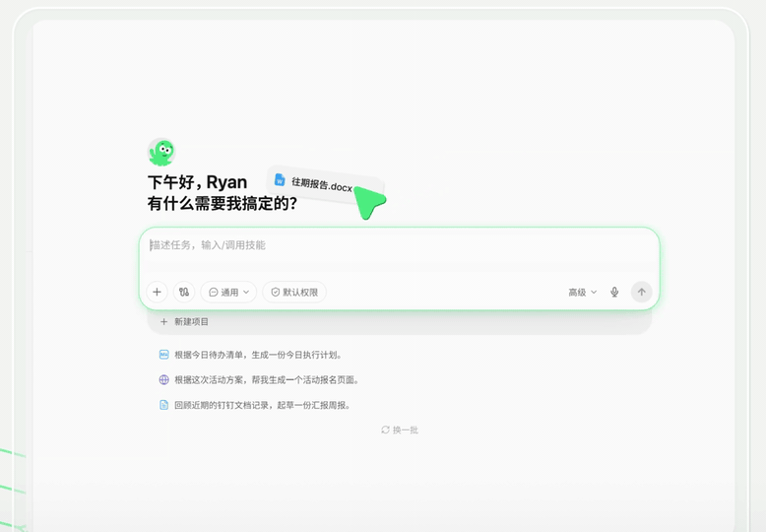Expand the 高级 model dropdown
This screenshot has height=532, width=766.
click(x=582, y=292)
